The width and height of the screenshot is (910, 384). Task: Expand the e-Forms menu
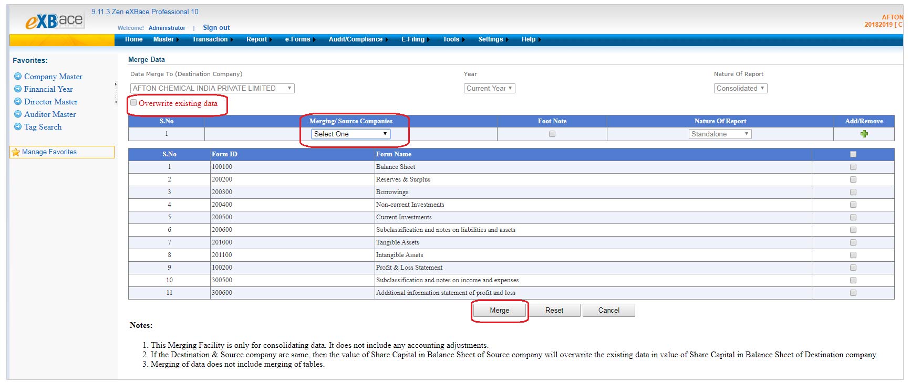pyautogui.click(x=300, y=39)
